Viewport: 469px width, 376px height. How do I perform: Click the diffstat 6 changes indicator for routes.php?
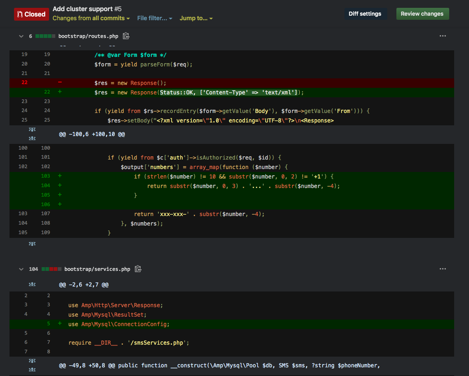(x=42, y=36)
